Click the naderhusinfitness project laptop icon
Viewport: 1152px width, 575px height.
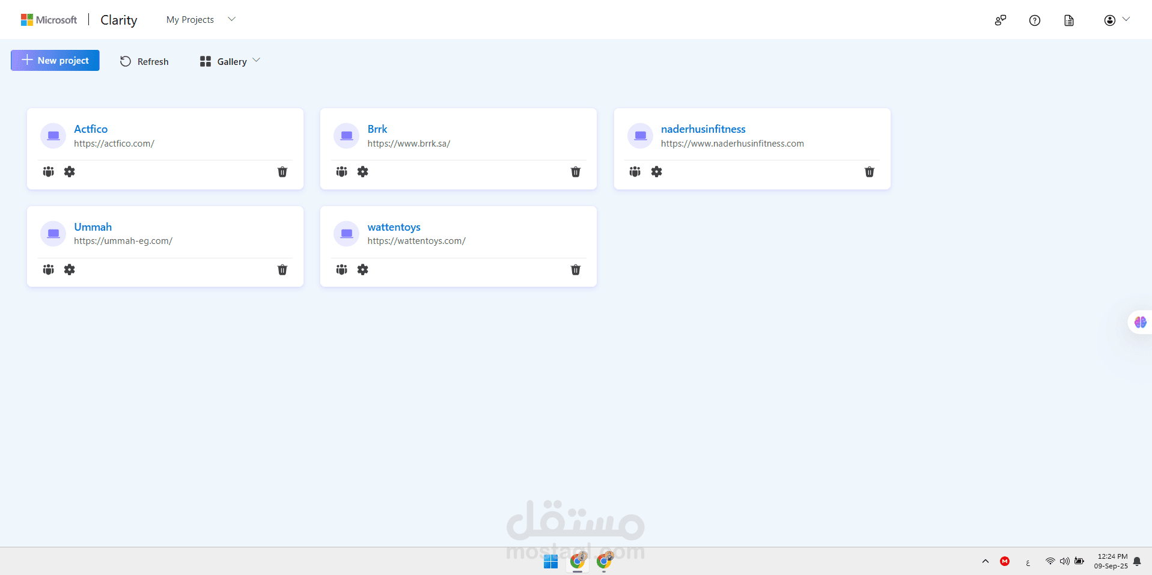(x=641, y=136)
